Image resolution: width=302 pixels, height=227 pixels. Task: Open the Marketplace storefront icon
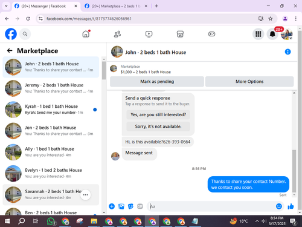(180, 34)
